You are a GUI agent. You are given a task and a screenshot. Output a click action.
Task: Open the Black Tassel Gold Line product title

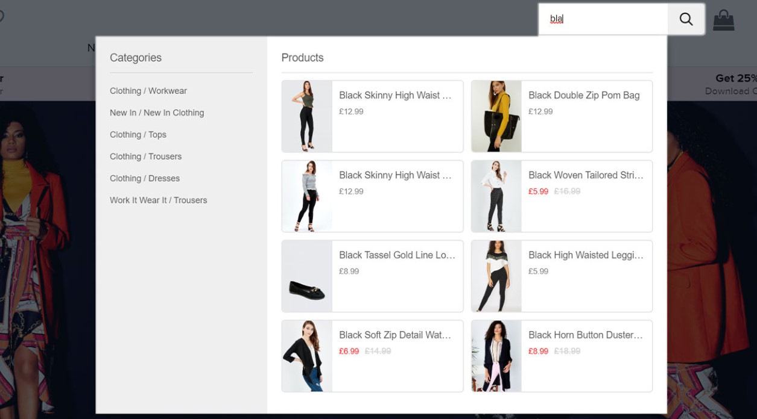pos(397,255)
